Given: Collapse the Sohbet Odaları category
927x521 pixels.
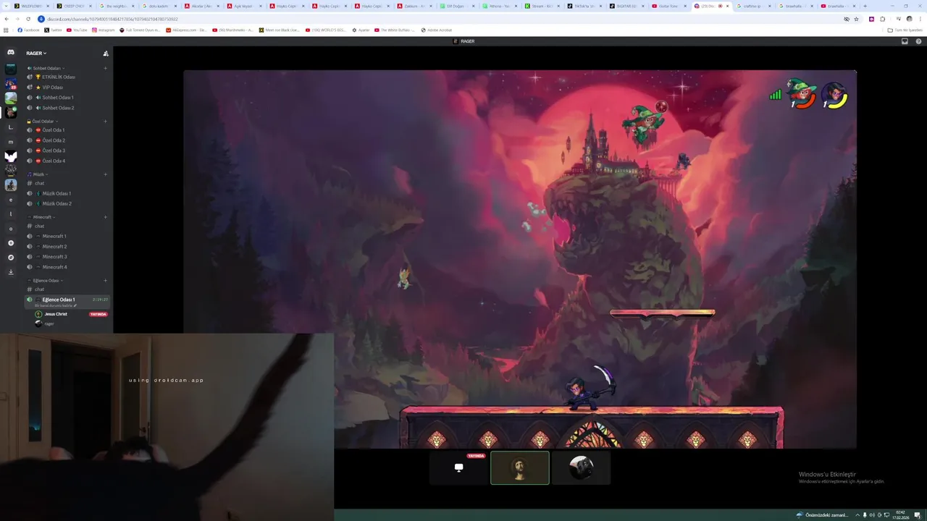Looking at the screenshot, I should point(46,68).
